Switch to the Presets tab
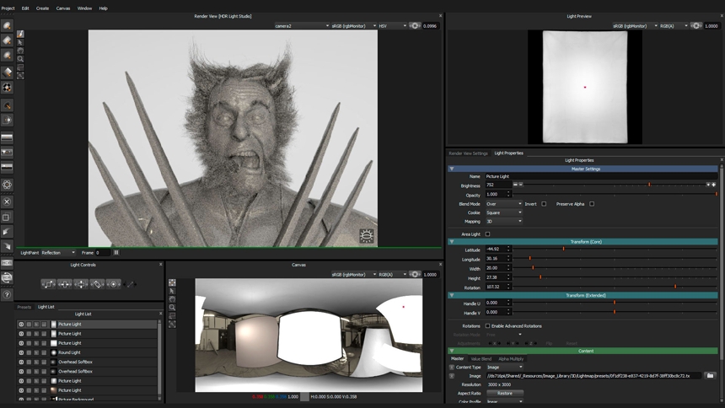725x408 pixels. (x=24, y=307)
